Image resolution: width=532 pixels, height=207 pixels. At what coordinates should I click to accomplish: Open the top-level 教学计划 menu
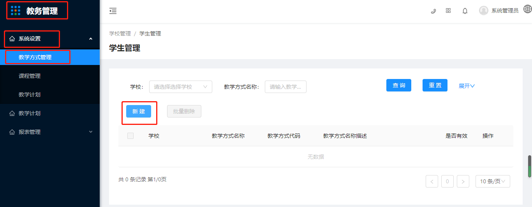[x=50, y=113]
